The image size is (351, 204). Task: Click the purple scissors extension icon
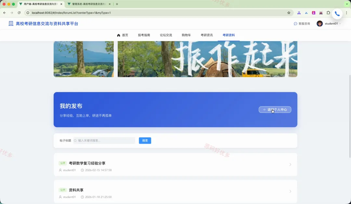tap(299, 13)
